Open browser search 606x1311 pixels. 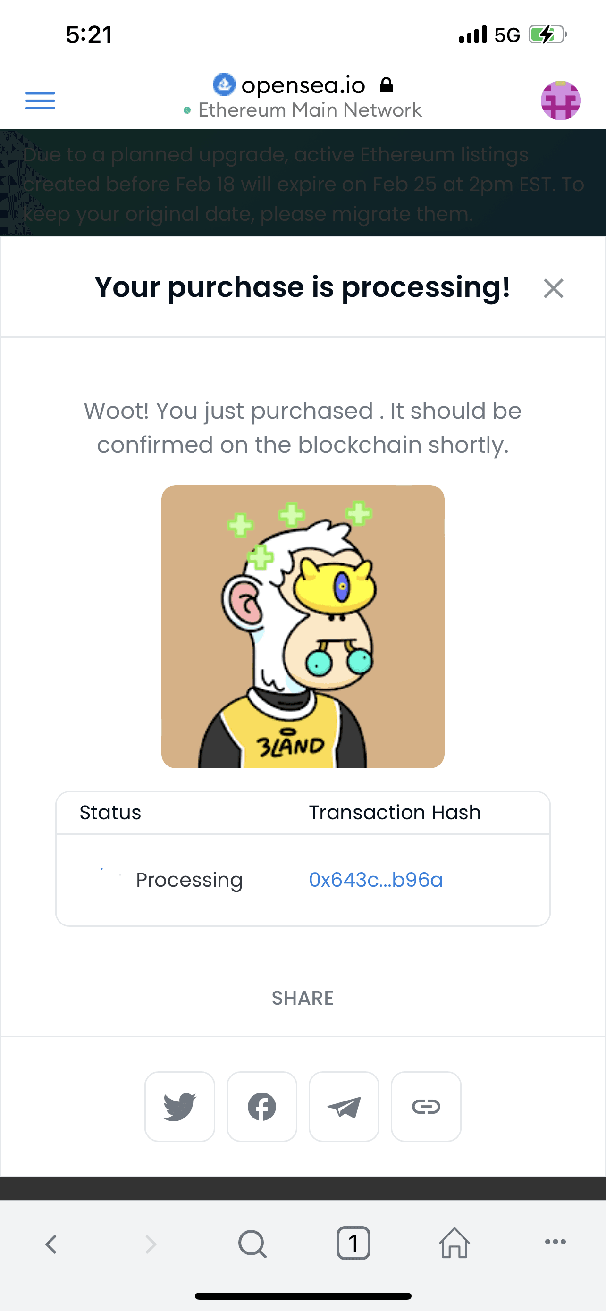point(252,1244)
